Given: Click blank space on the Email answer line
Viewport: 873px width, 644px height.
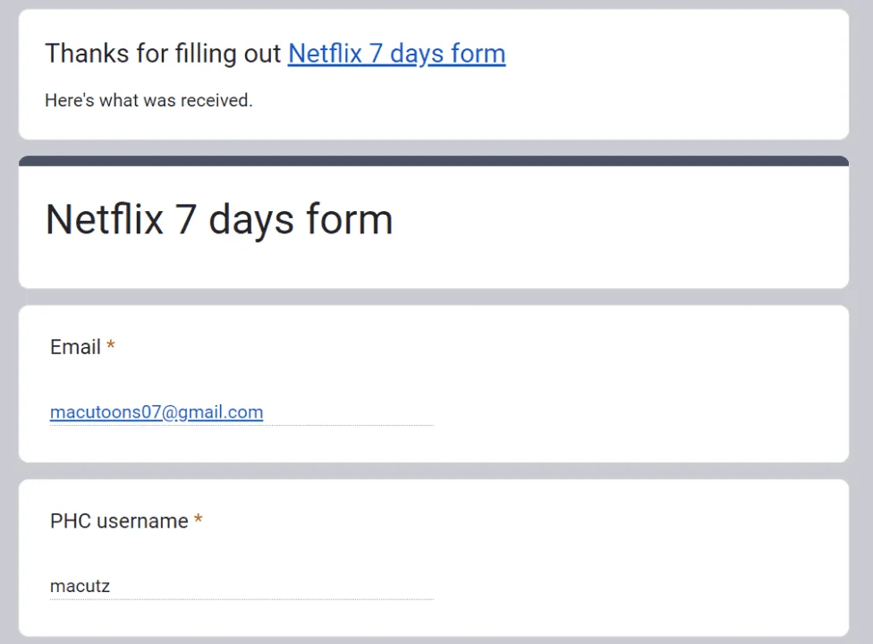Looking at the screenshot, I should [348, 413].
